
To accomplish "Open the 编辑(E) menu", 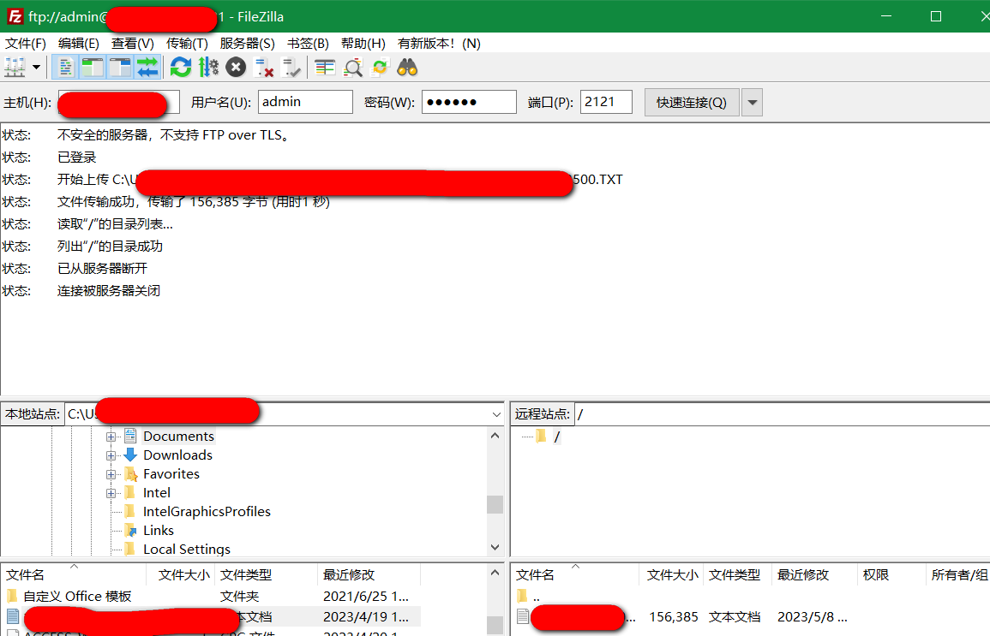I will click(x=79, y=44).
